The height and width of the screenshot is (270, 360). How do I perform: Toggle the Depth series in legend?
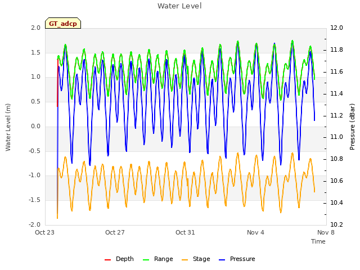pos(119,259)
